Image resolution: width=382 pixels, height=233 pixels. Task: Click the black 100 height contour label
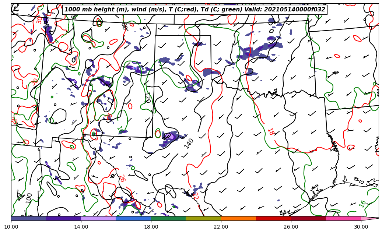(29, 198)
